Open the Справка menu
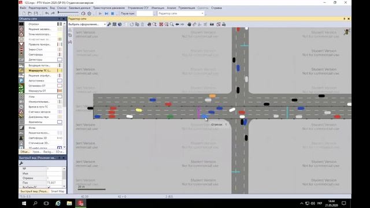This screenshot has height=208, width=370. click(x=216, y=8)
